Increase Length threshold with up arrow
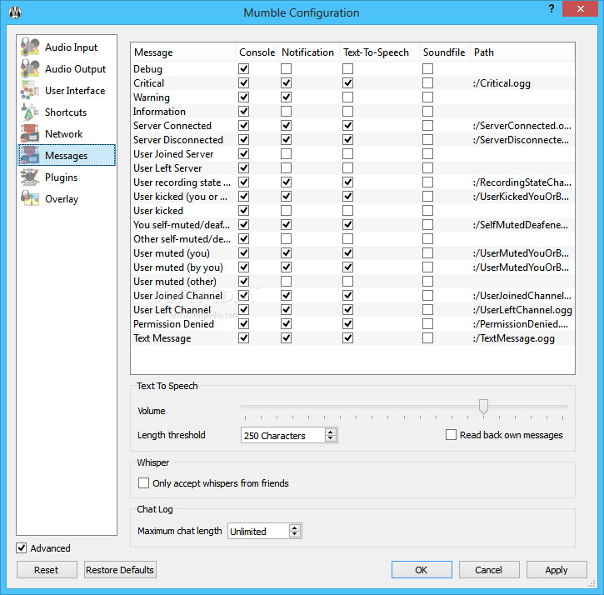The width and height of the screenshot is (604, 595). click(x=331, y=432)
